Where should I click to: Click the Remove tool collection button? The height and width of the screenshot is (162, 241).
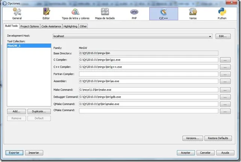(16, 118)
